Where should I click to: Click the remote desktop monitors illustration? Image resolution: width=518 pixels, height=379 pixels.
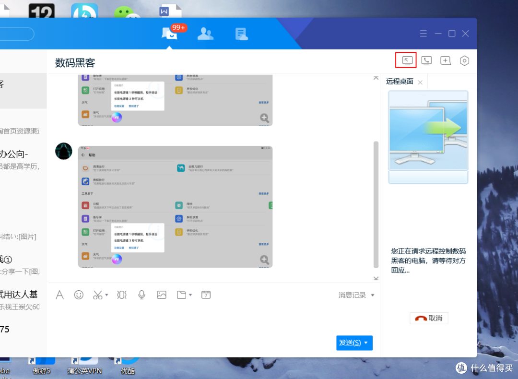[428, 137]
